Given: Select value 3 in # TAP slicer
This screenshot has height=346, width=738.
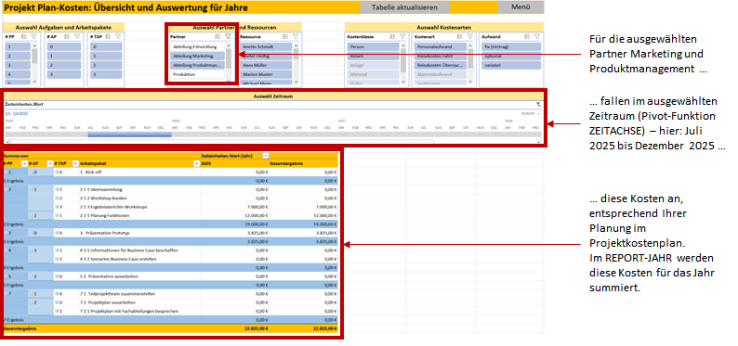Looking at the screenshot, I should pos(106,74).
